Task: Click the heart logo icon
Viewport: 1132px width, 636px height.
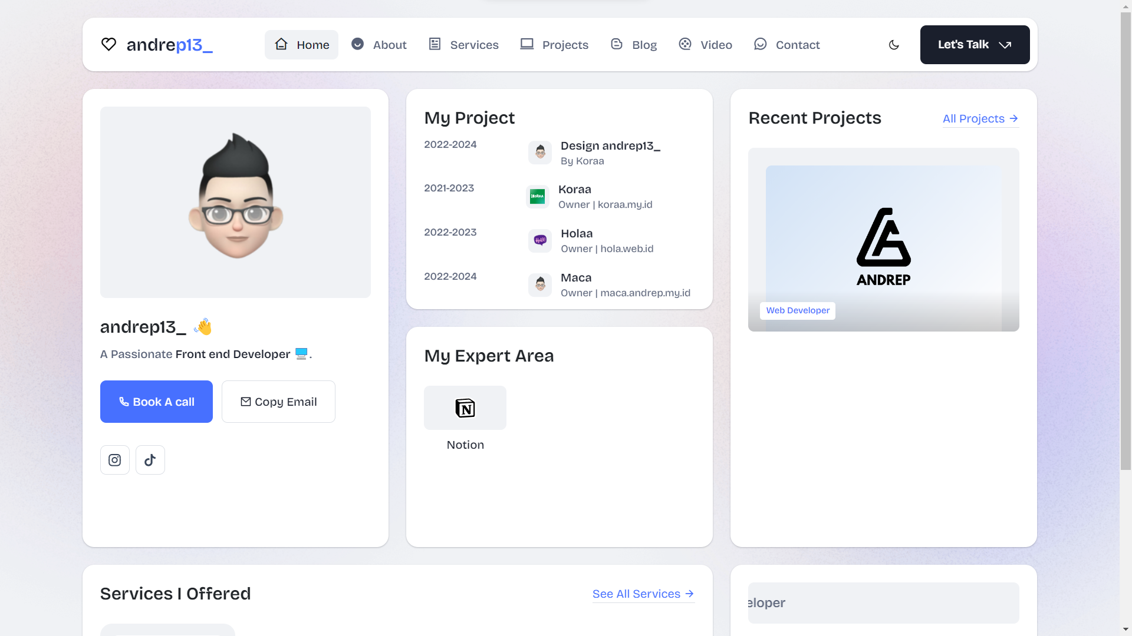Action: 108,45
